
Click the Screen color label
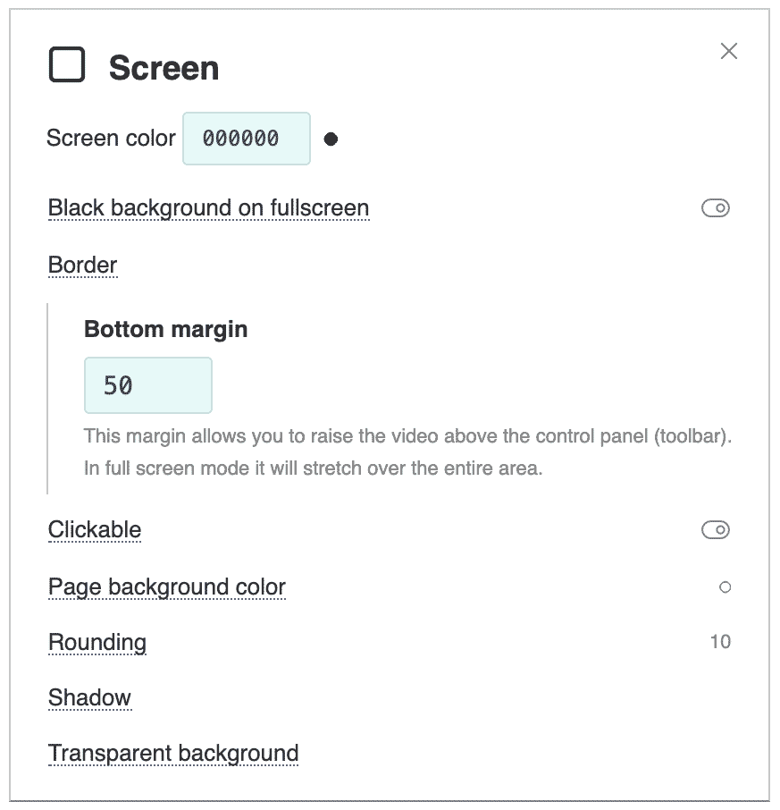[111, 139]
